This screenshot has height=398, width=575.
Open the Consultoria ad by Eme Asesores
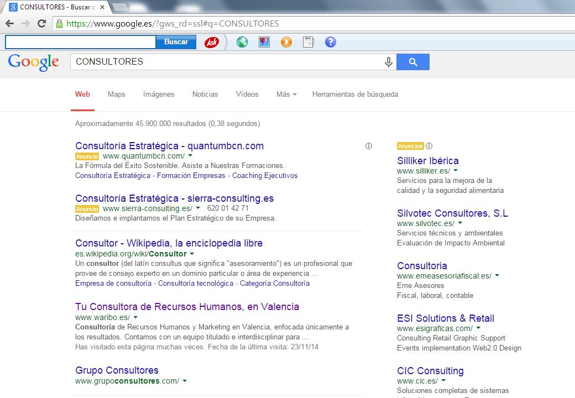[x=422, y=266]
